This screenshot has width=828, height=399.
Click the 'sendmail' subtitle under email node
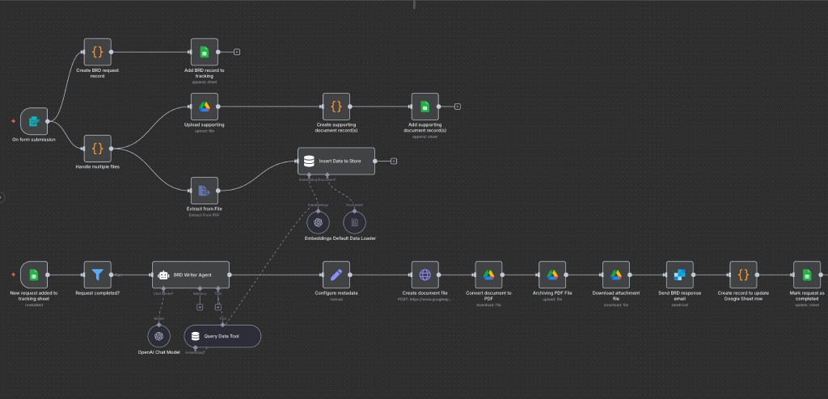679,305
